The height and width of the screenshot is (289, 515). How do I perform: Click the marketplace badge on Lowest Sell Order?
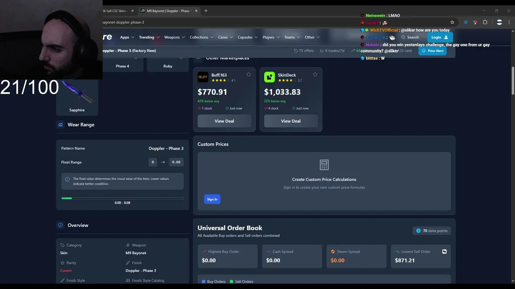pos(444,252)
